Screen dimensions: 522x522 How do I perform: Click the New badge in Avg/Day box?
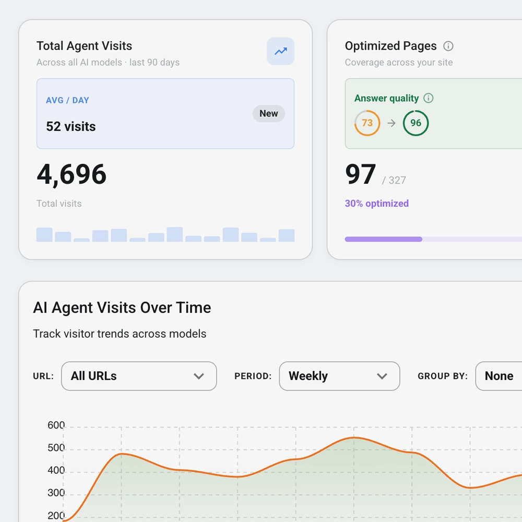269,113
